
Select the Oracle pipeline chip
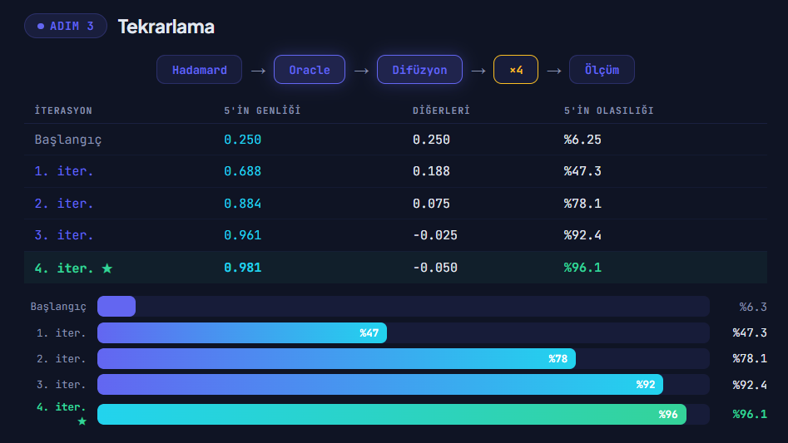tap(310, 70)
